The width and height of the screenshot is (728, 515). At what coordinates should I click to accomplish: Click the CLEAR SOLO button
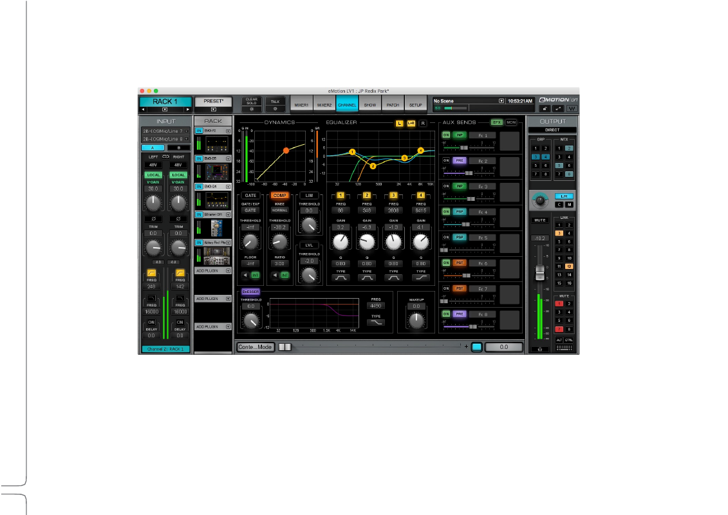tap(252, 101)
